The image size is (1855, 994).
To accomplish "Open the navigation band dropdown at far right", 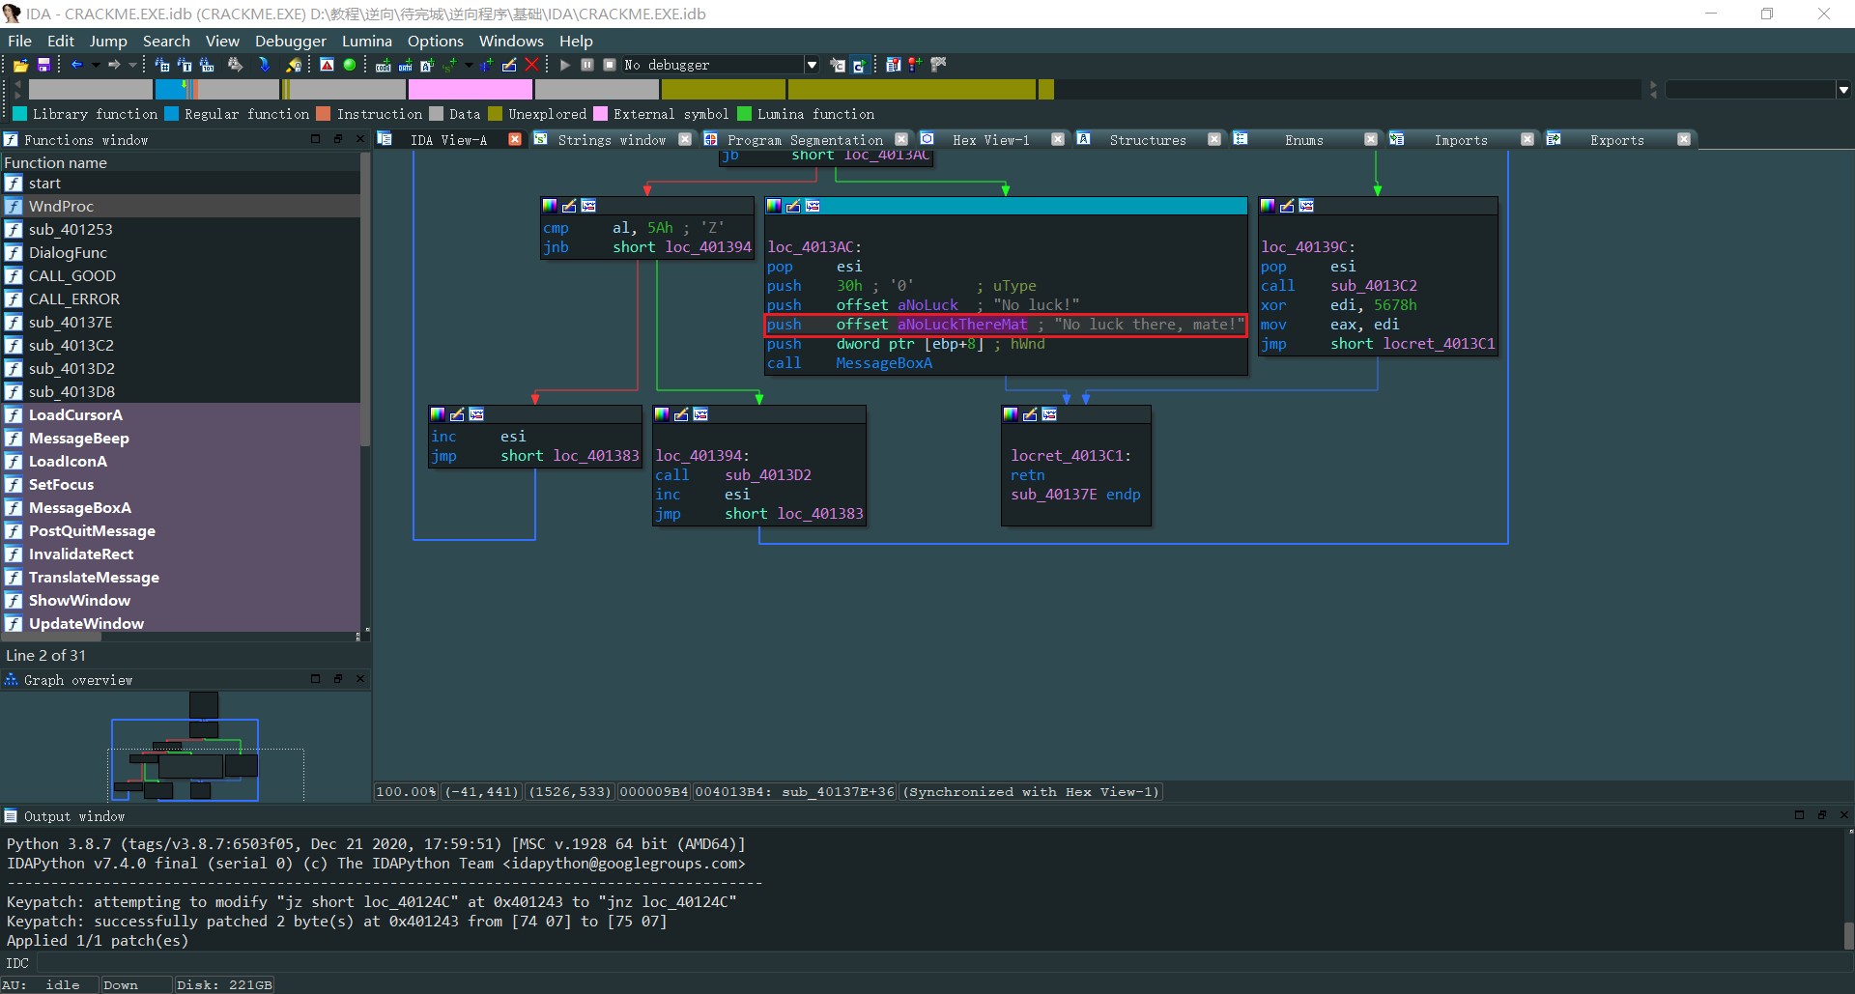I will [x=1843, y=90].
